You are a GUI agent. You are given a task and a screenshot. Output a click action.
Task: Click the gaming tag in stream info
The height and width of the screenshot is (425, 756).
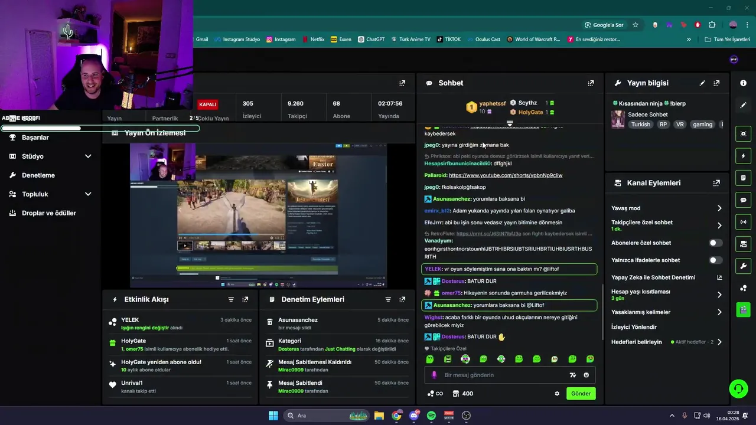coord(702,125)
